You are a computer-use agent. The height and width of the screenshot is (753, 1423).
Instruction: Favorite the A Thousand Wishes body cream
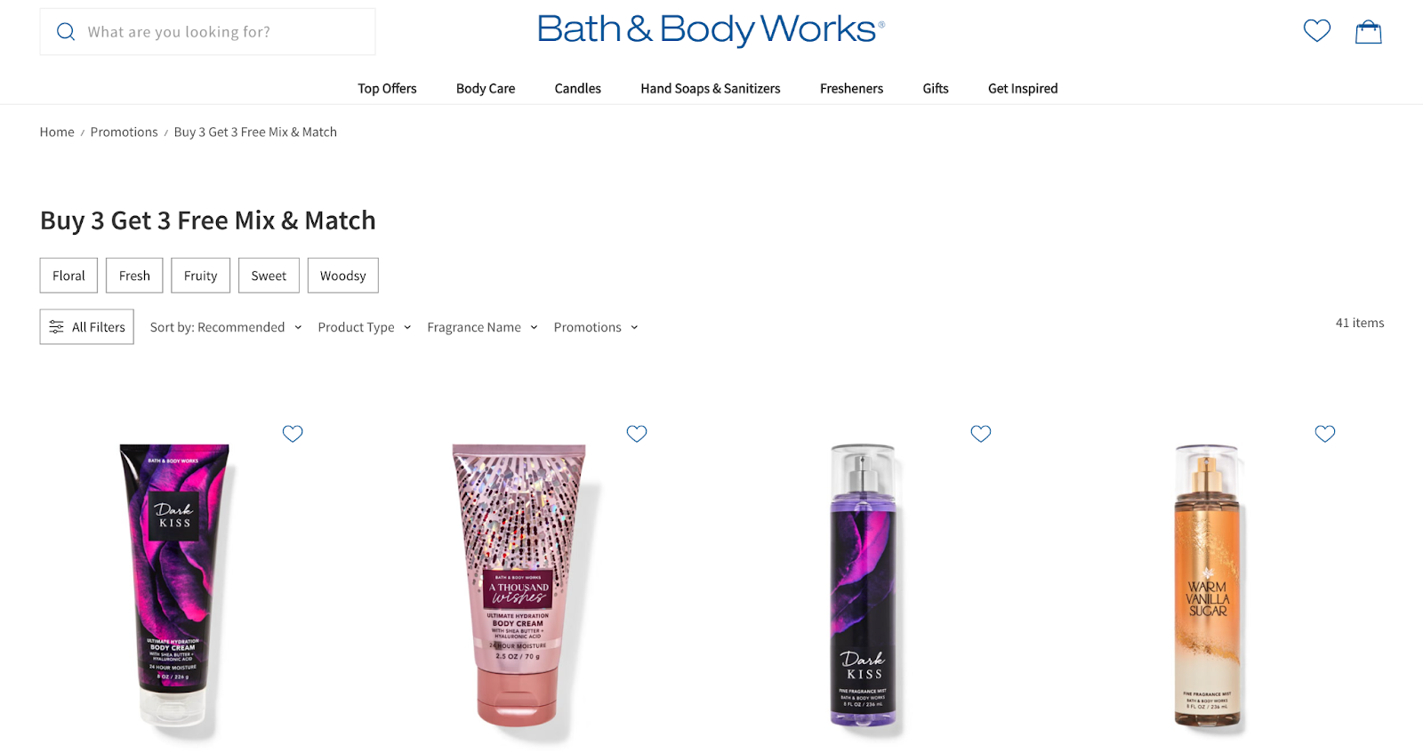click(637, 433)
